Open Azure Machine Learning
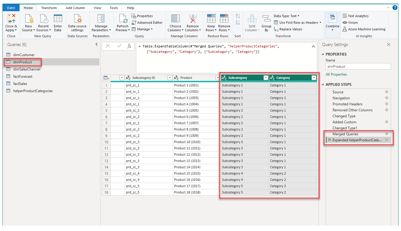401x231 pixels. [x=364, y=29]
